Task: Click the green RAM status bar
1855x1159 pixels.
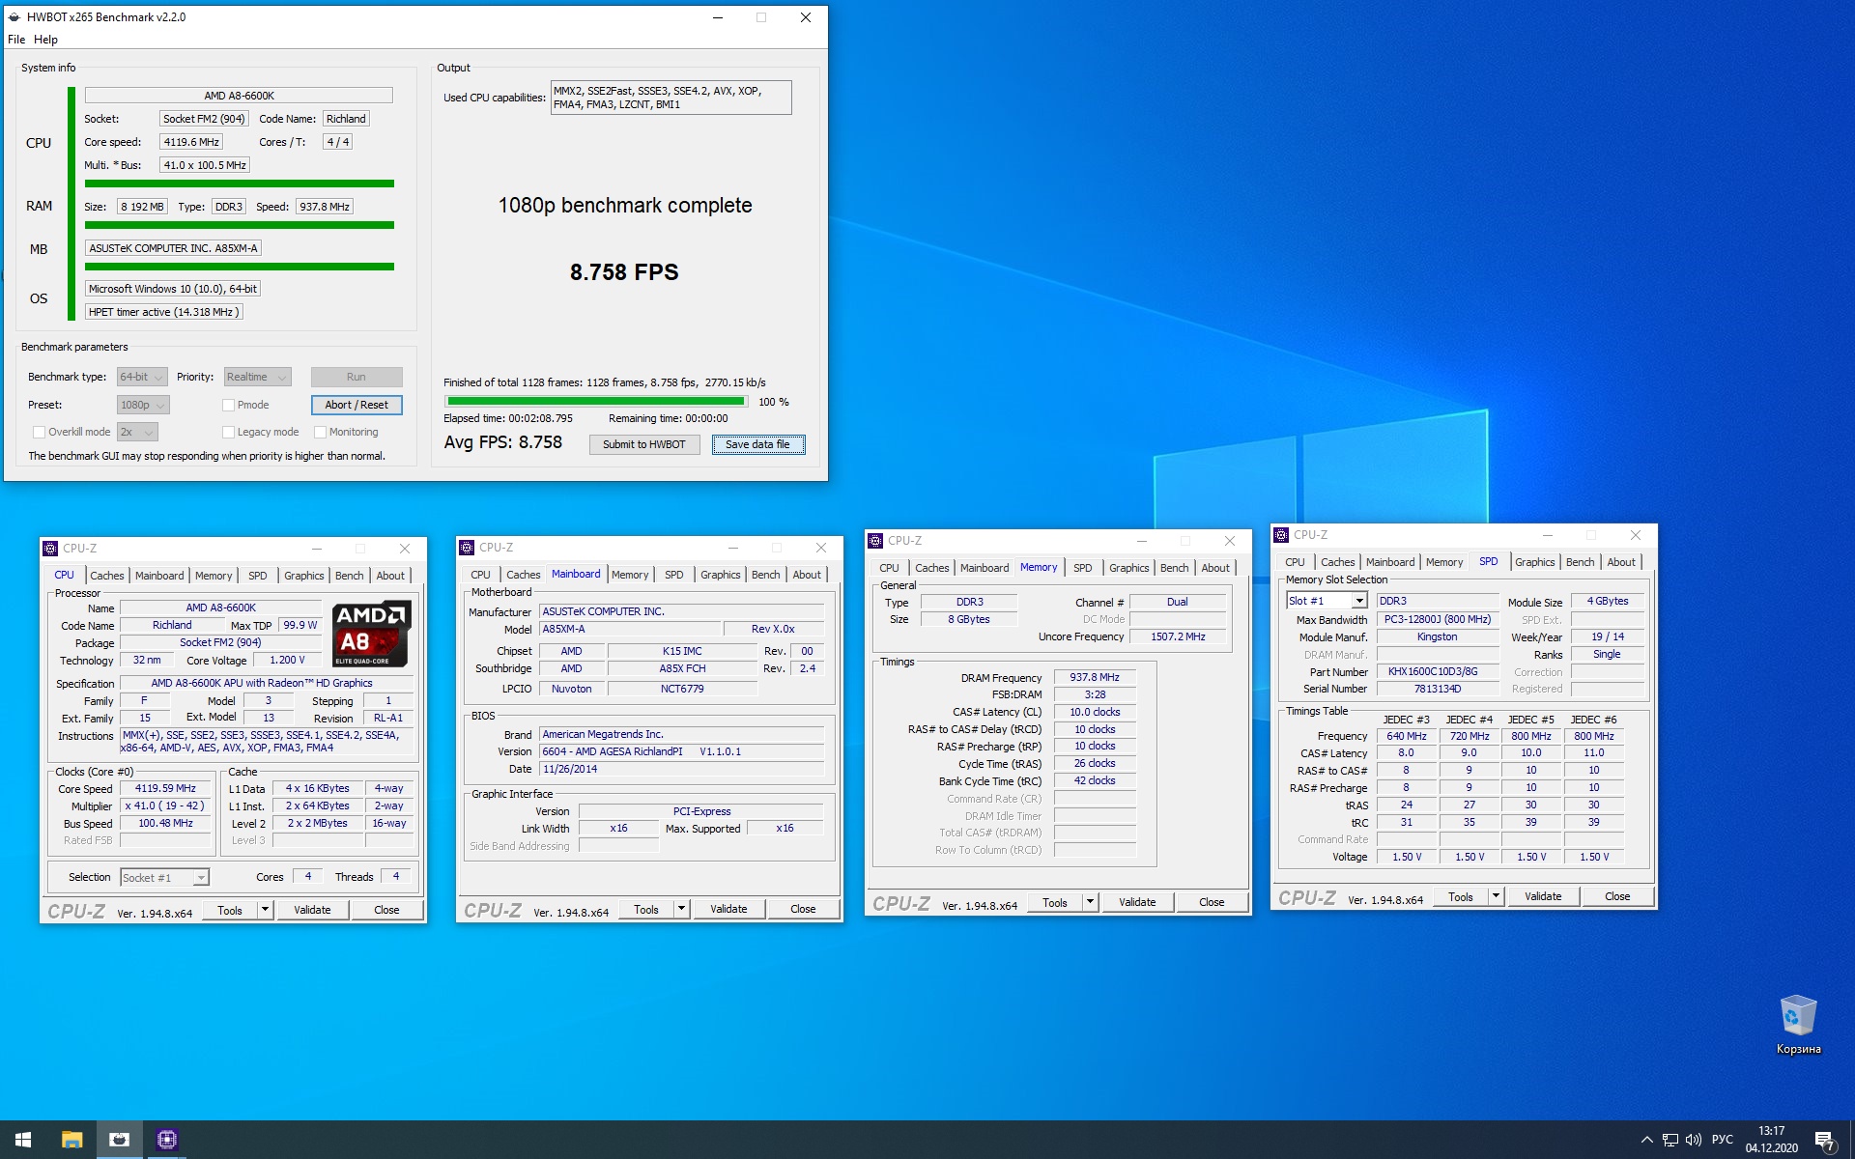Action: tap(240, 225)
